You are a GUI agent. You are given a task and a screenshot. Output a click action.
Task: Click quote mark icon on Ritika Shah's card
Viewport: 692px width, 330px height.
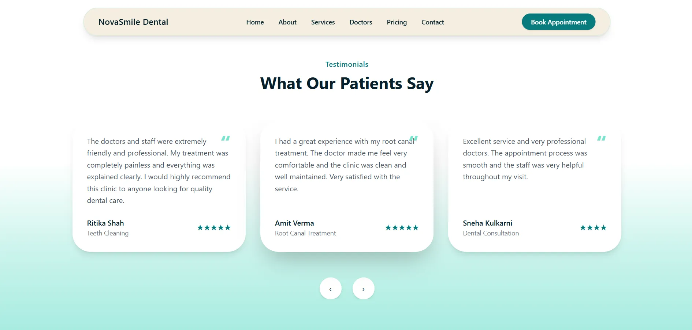(226, 138)
